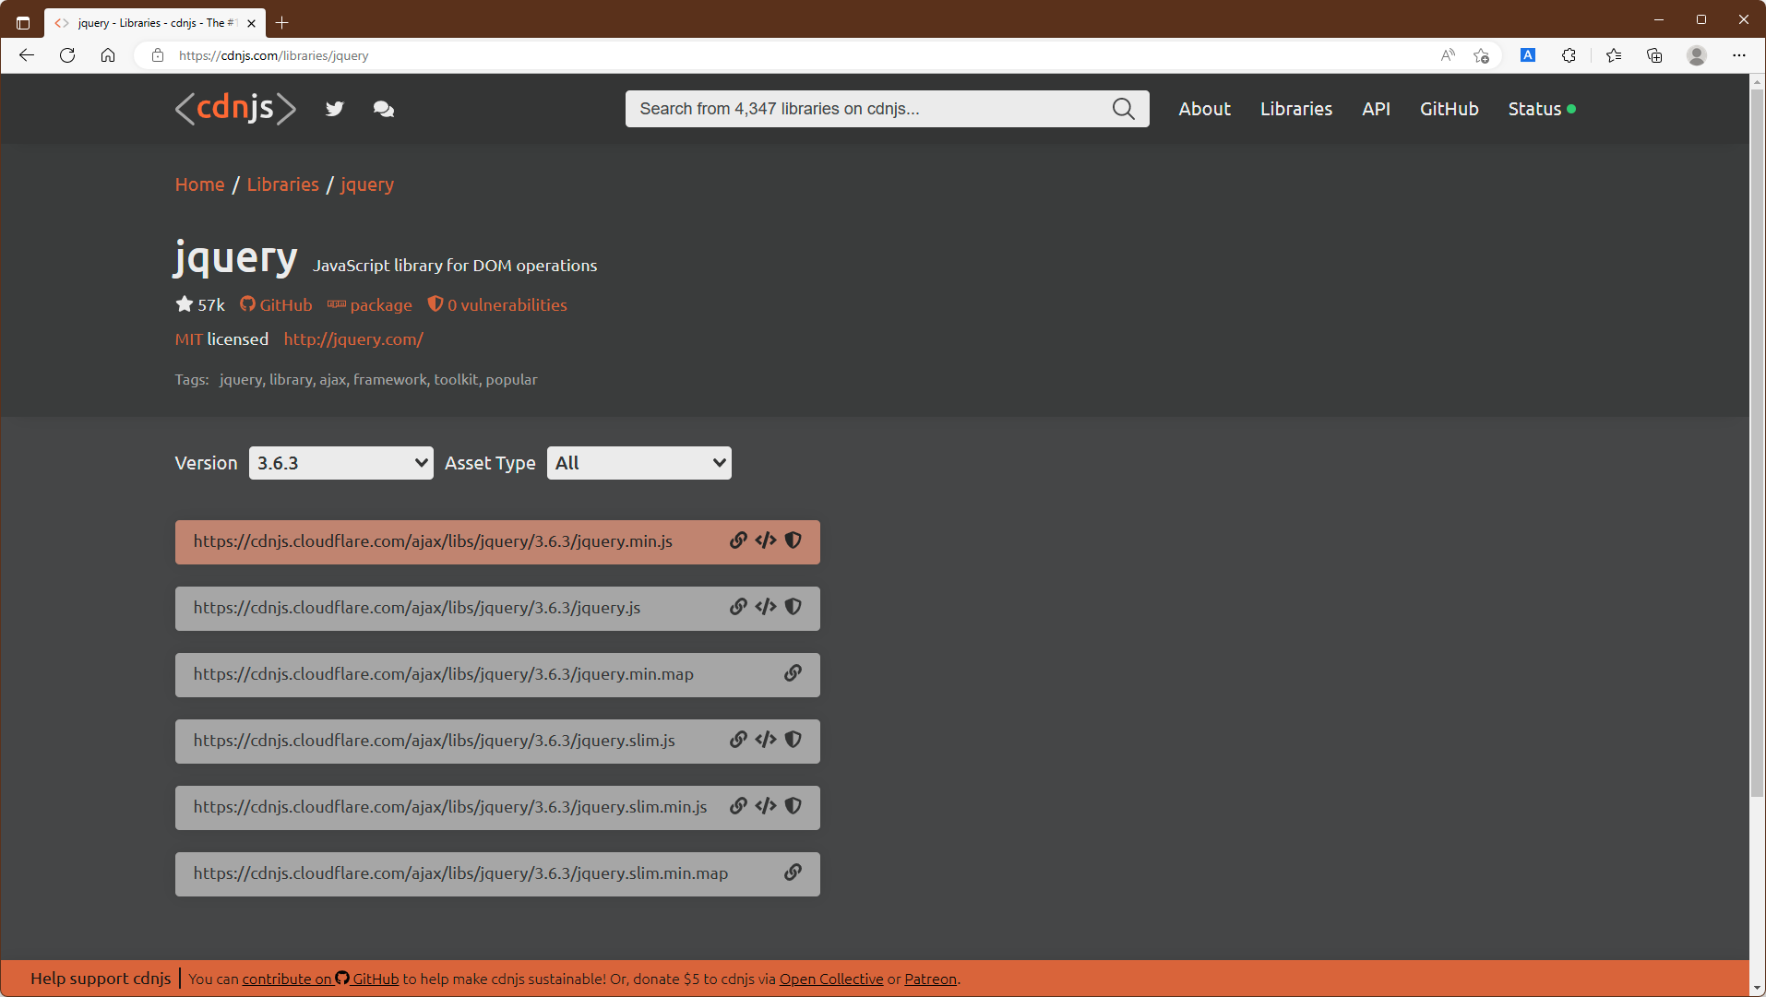1766x997 pixels.
Task: Open the cdnjs Twitter icon
Action: tap(334, 109)
